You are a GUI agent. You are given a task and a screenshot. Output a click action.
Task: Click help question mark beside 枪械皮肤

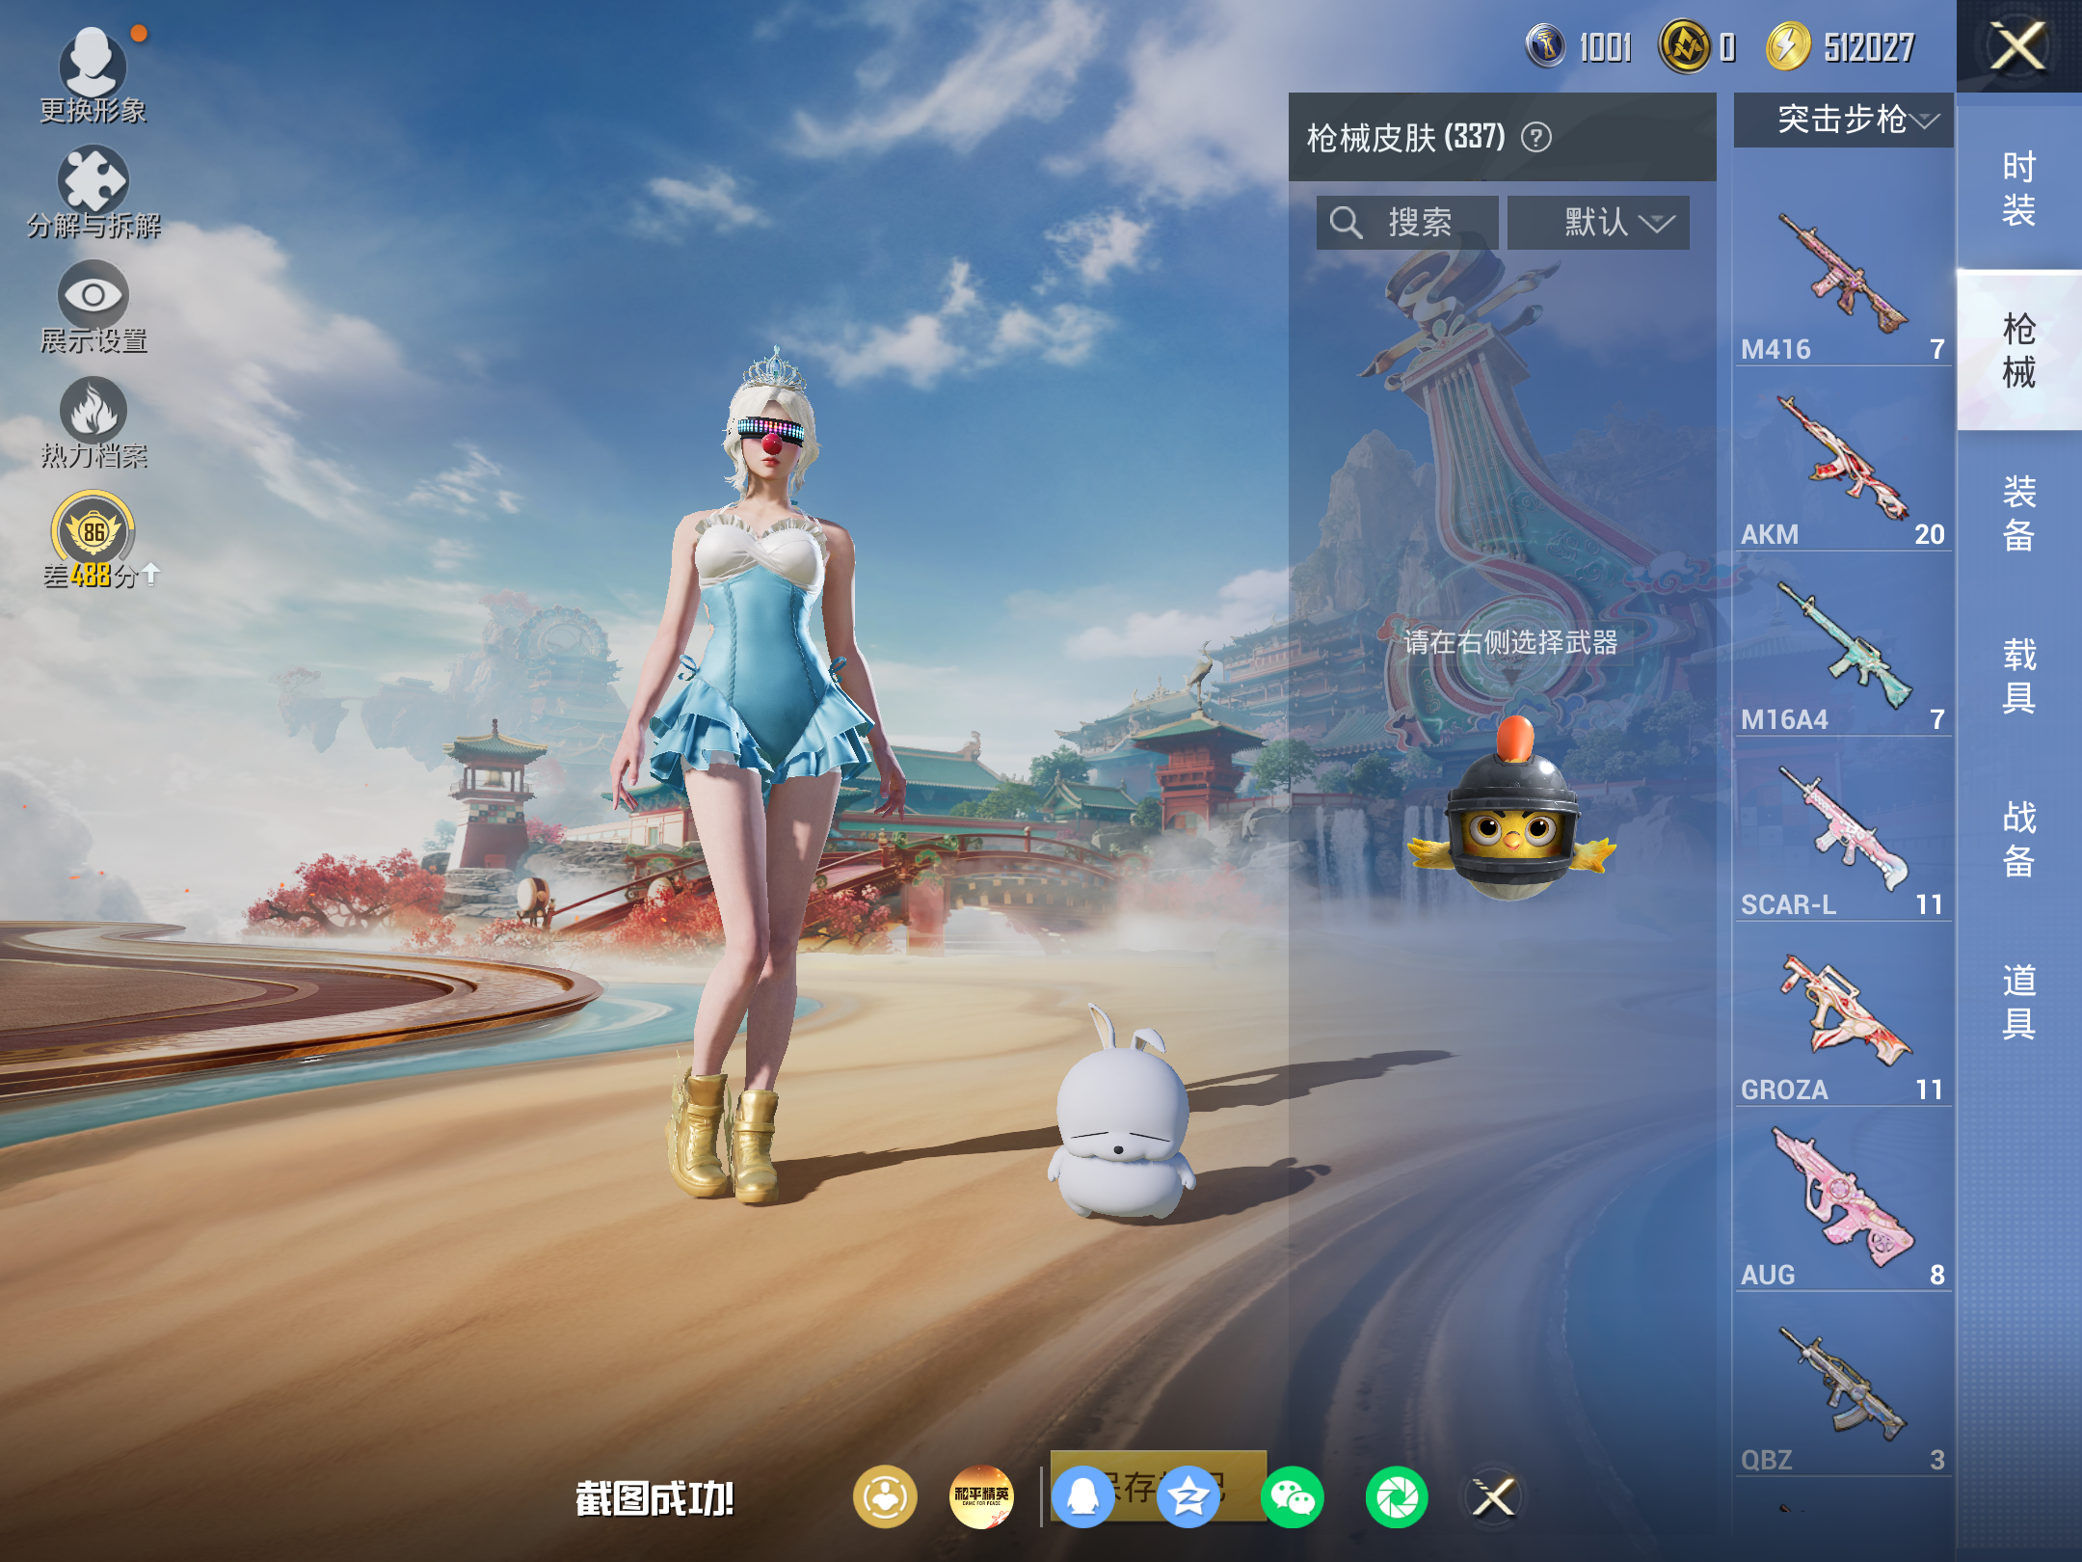point(1535,138)
